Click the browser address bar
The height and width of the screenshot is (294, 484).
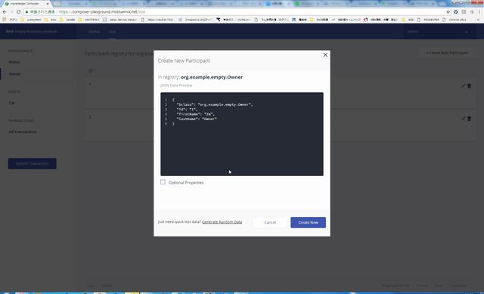(234, 12)
